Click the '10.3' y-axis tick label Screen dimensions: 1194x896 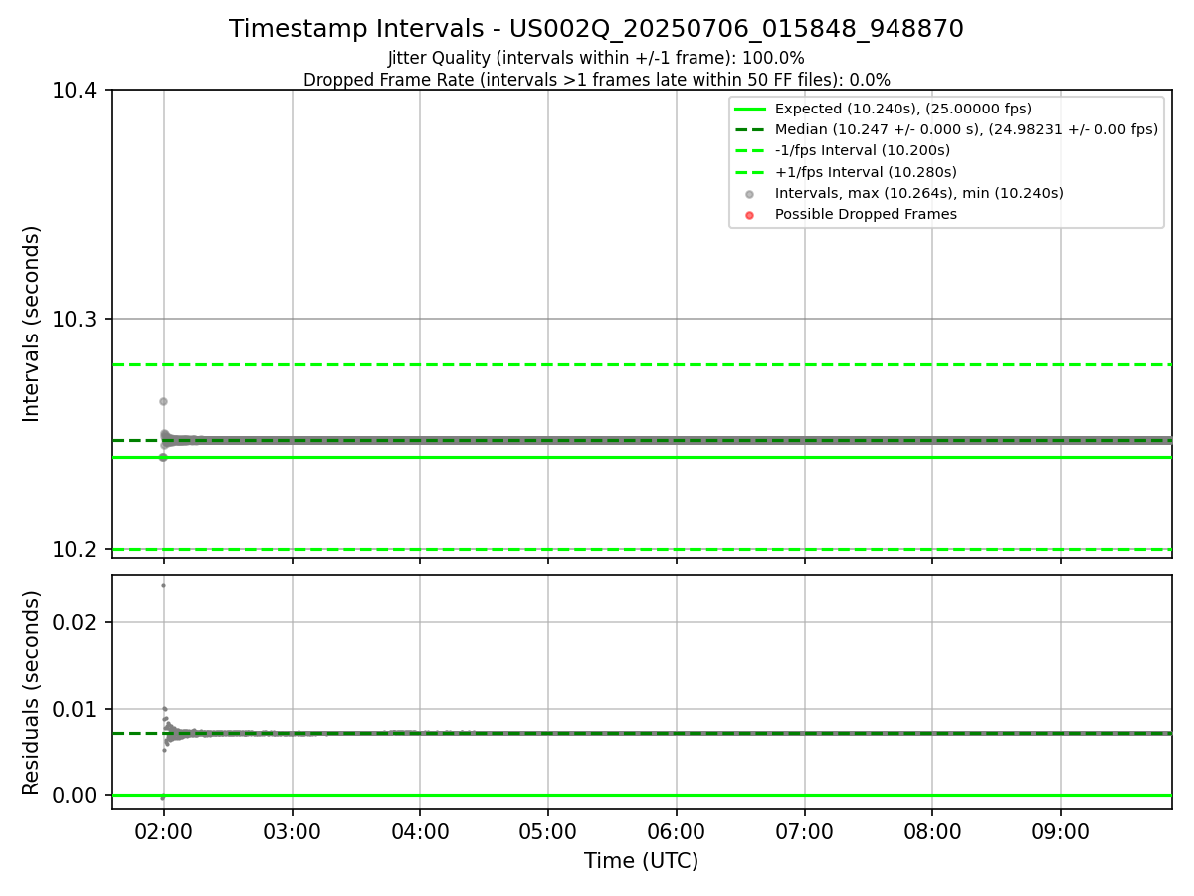[75, 320]
